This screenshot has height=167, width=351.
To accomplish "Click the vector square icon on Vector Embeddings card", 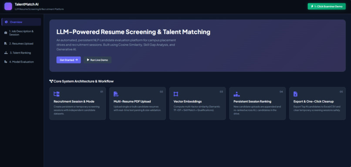I will click(x=176, y=94).
